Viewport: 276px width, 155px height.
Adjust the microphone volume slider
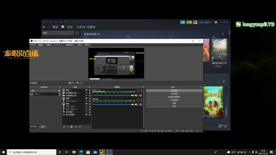[x=113, y=95]
